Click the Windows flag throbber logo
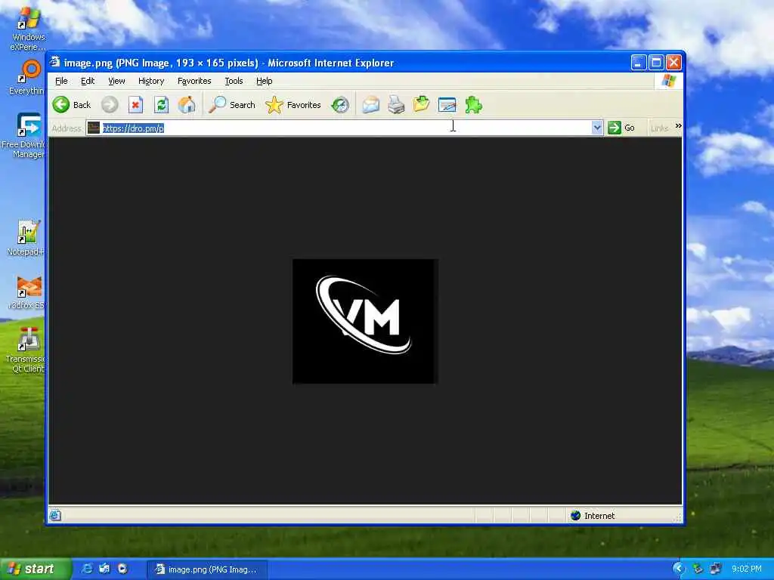The width and height of the screenshot is (774, 580). (x=669, y=80)
